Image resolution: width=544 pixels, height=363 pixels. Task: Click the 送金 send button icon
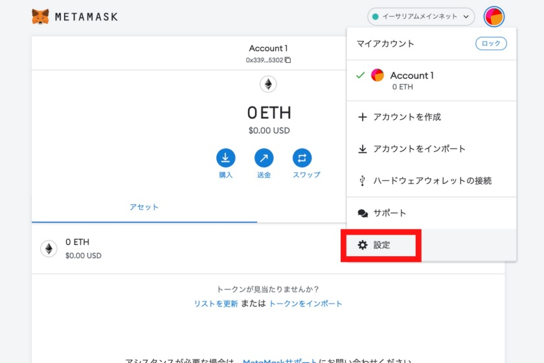[264, 158]
